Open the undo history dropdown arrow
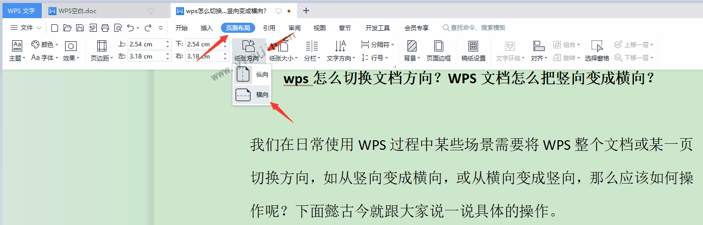The height and width of the screenshot is (225, 703). tap(138, 28)
